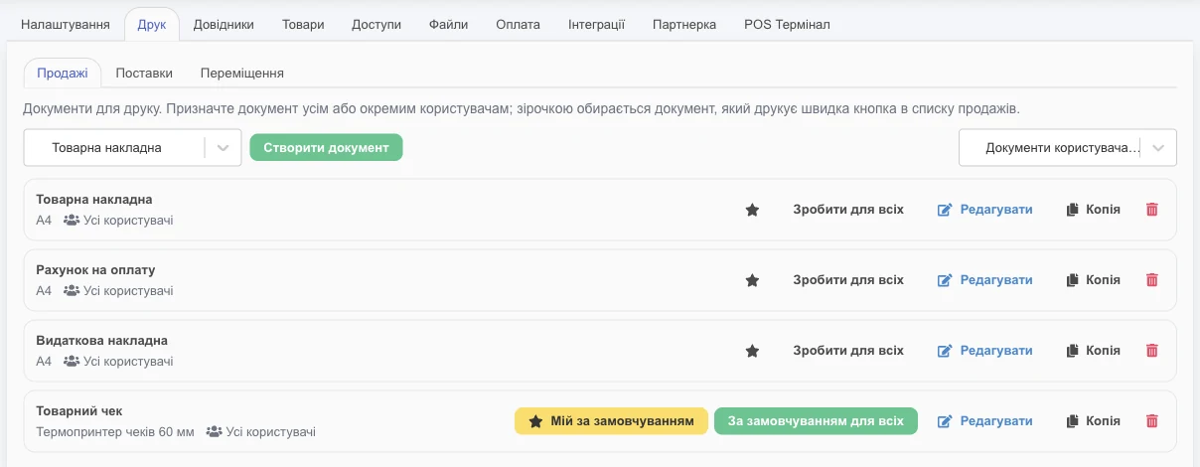Star the Рахунок на оплату document

tap(752, 280)
